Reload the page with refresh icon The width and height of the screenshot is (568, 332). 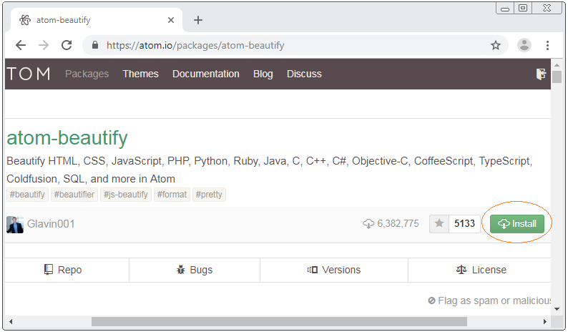(x=67, y=45)
